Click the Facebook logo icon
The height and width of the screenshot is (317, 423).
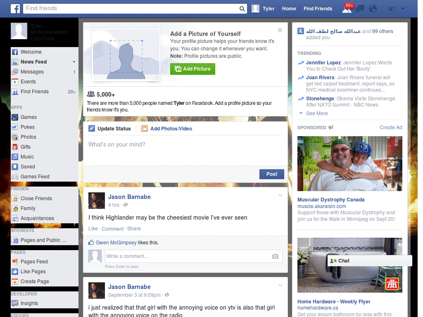point(15,9)
